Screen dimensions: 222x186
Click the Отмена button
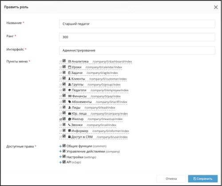point(171,178)
